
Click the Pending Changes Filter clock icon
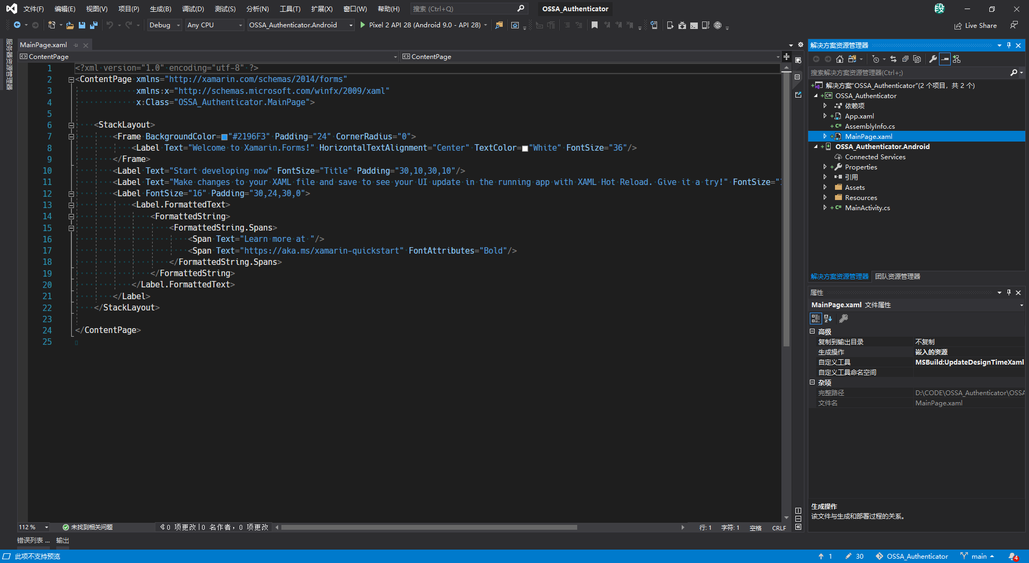pyautogui.click(x=876, y=59)
